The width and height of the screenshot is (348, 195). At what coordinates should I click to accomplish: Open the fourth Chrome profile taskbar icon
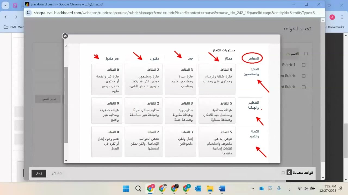click(x=186, y=188)
